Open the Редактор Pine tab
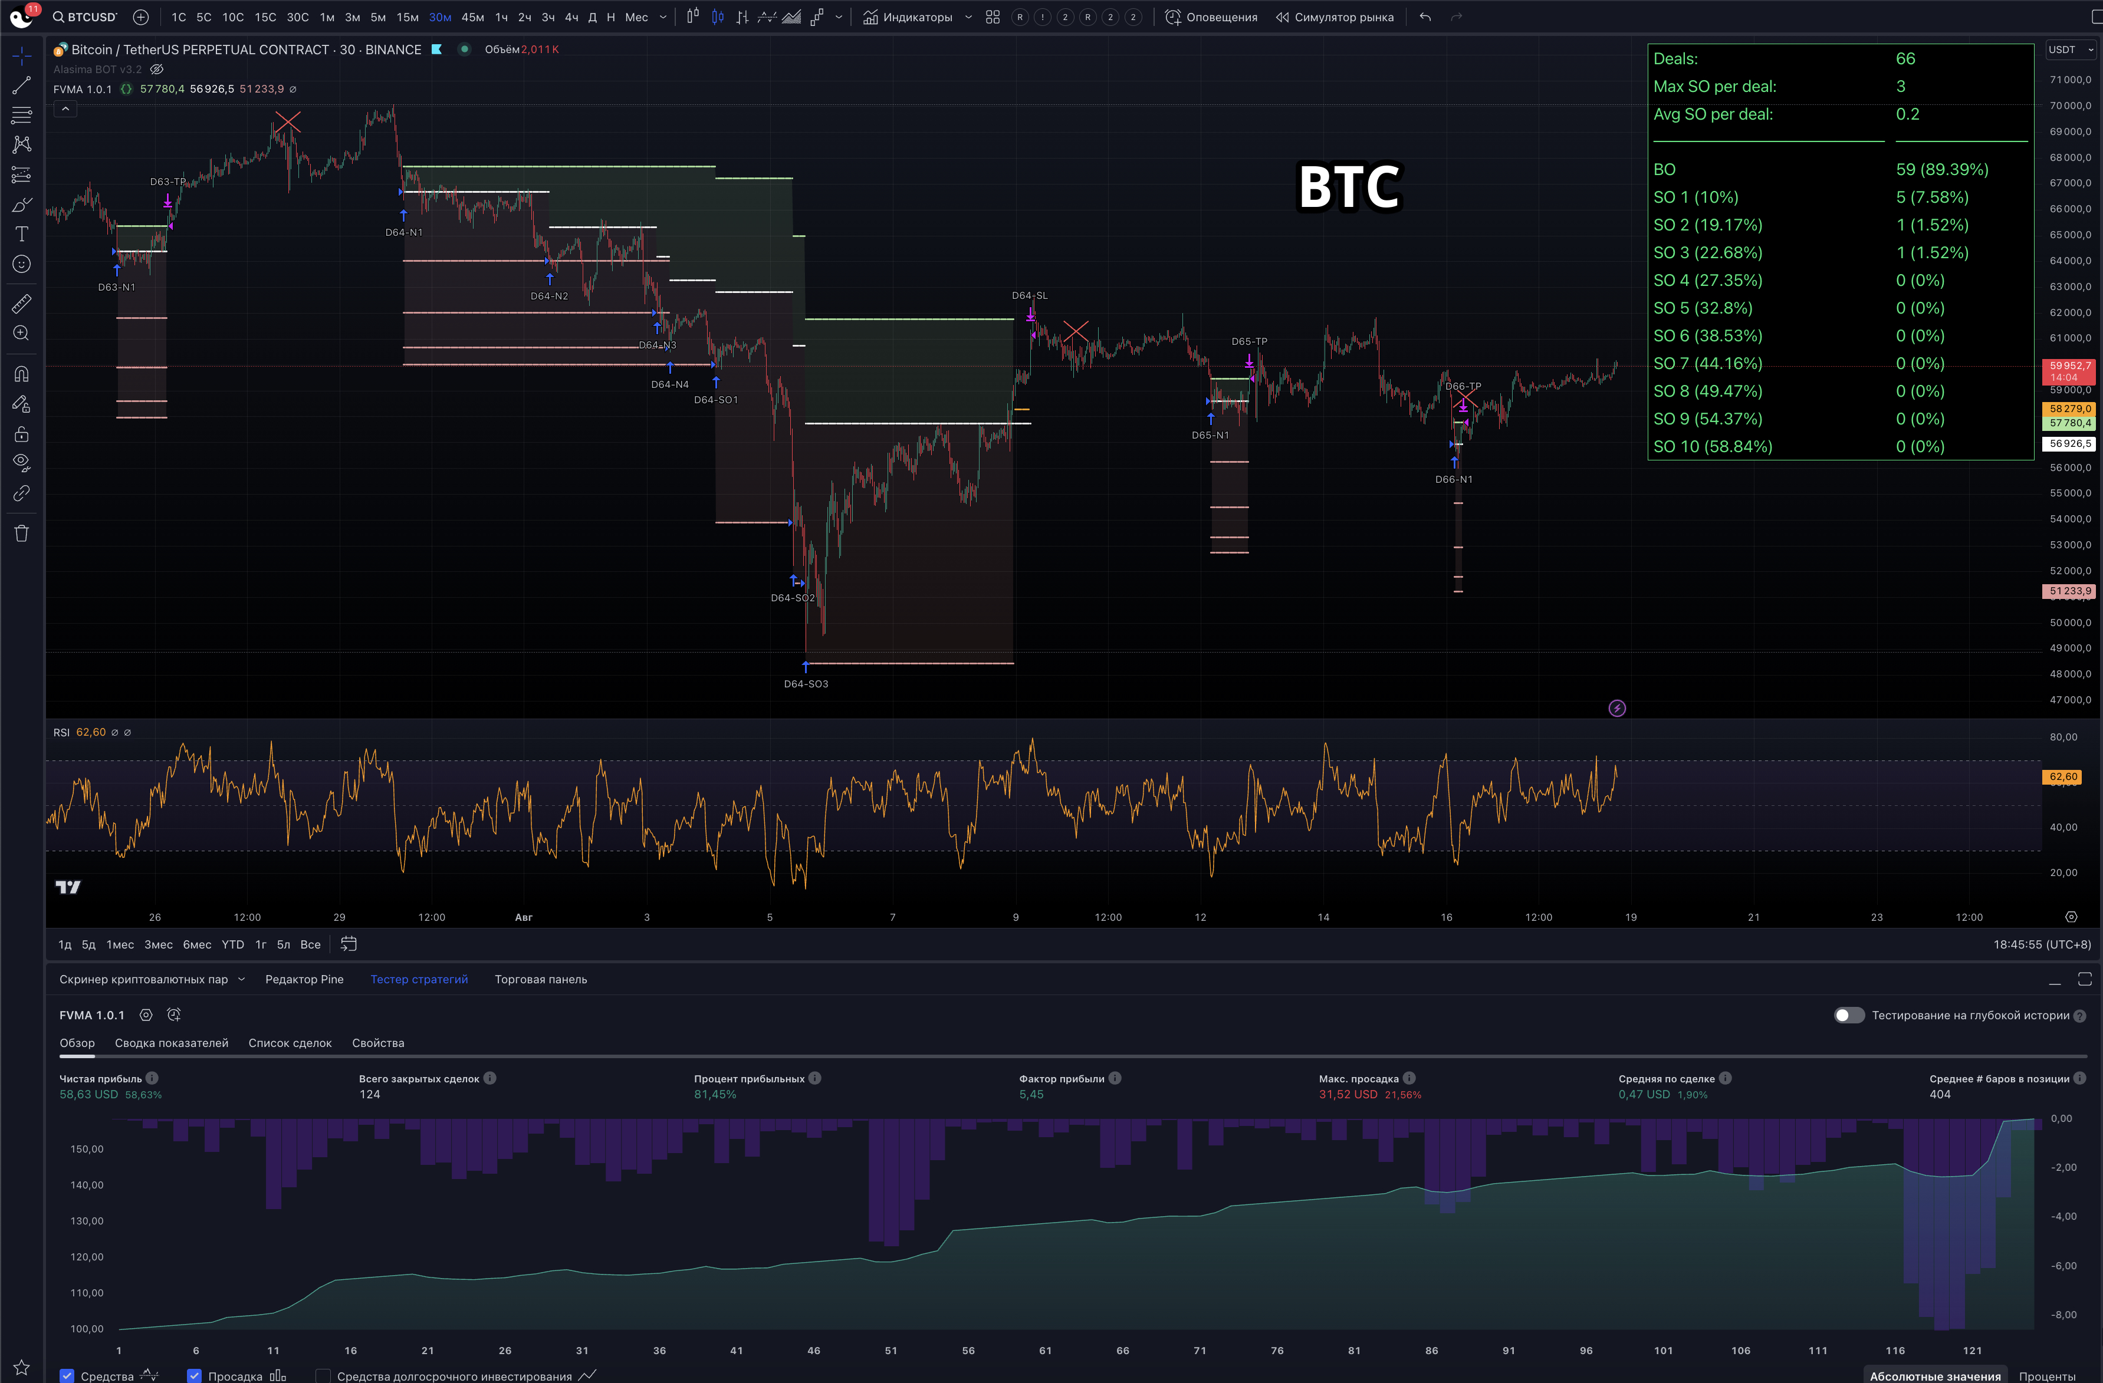 (x=304, y=979)
